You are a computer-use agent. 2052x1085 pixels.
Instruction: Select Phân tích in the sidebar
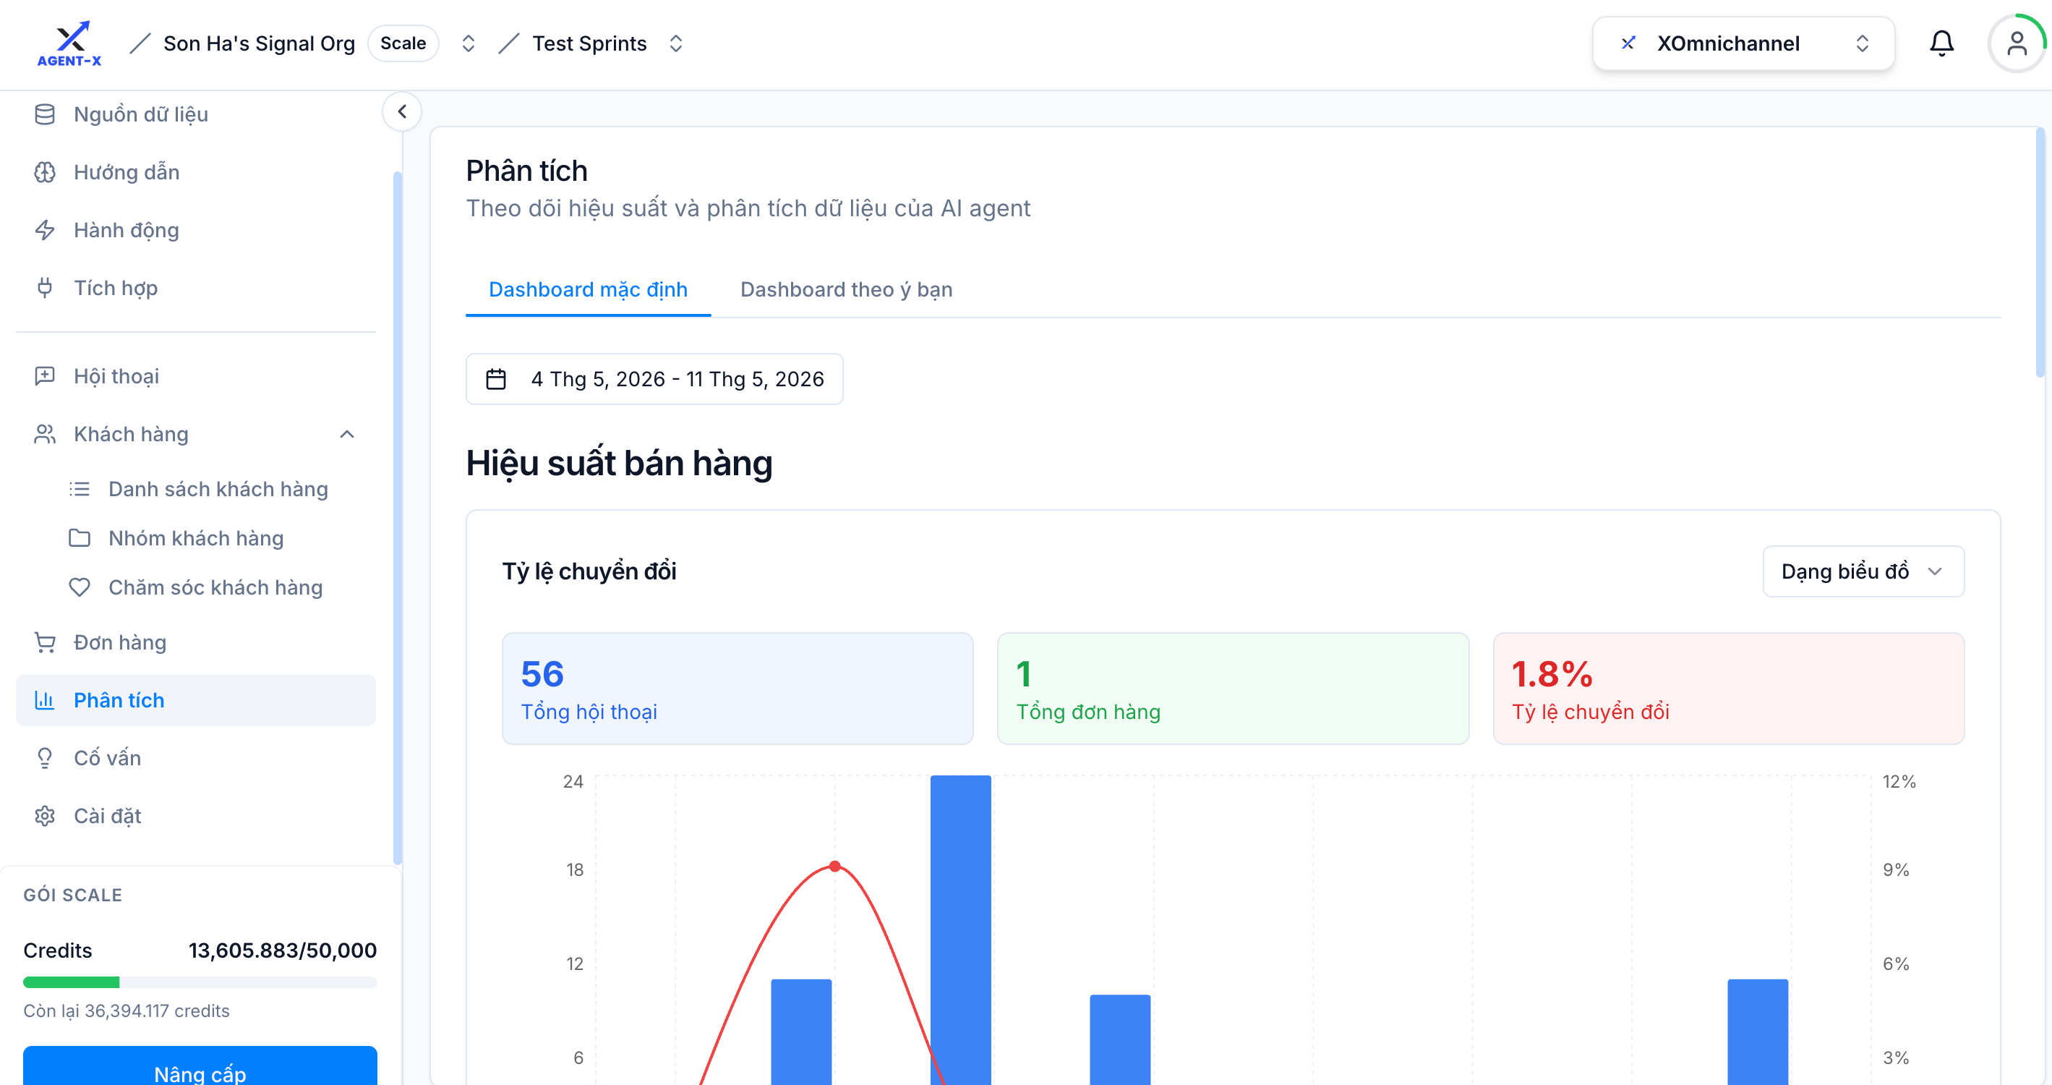click(196, 700)
